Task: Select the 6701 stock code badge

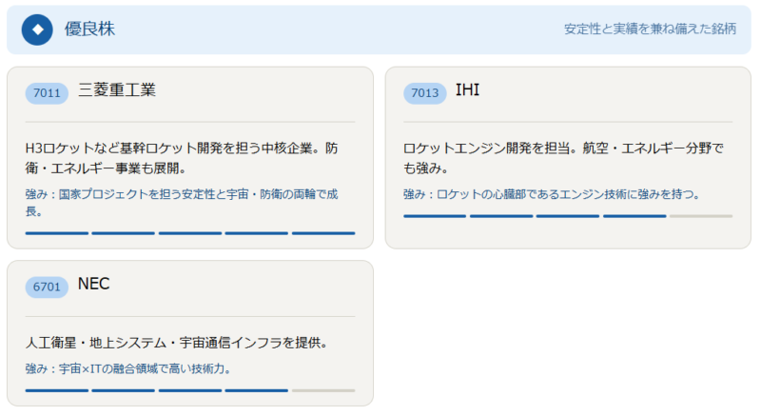Action: [x=47, y=287]
